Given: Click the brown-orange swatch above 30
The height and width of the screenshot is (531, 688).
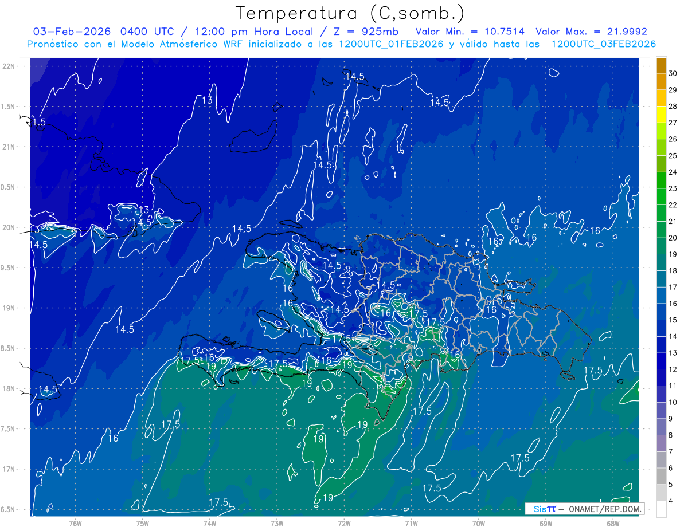Looking at the screenshot, I should (x=661, y=66).
